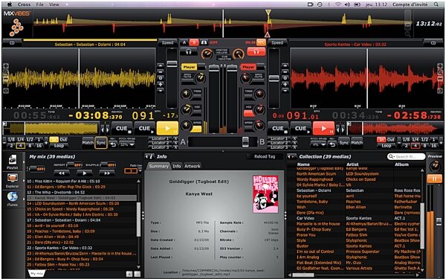Image resolution: width=446 pixels, height=279 pixels.
Task: Delete deck B Locator 2 with X
Action: (x=294, y=143)
